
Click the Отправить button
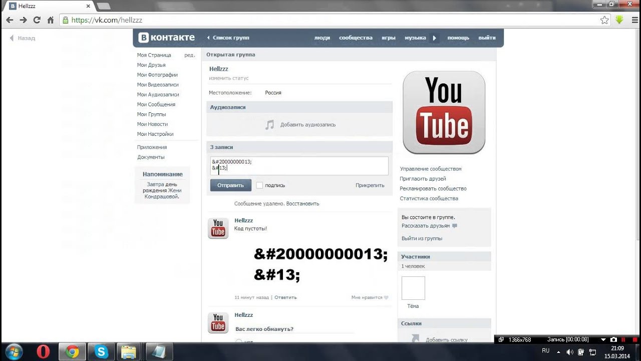pyautogui.click(x=230, y=185)
